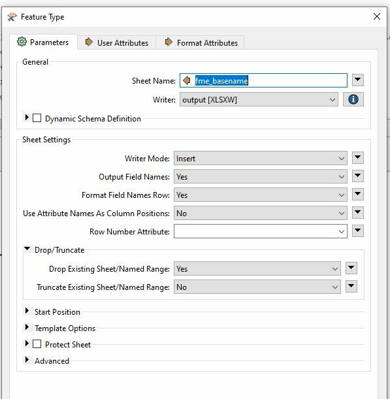Close the Feature Type dialog
The image size is (390, 399).
pyautogui.click(x=377, y=16)
